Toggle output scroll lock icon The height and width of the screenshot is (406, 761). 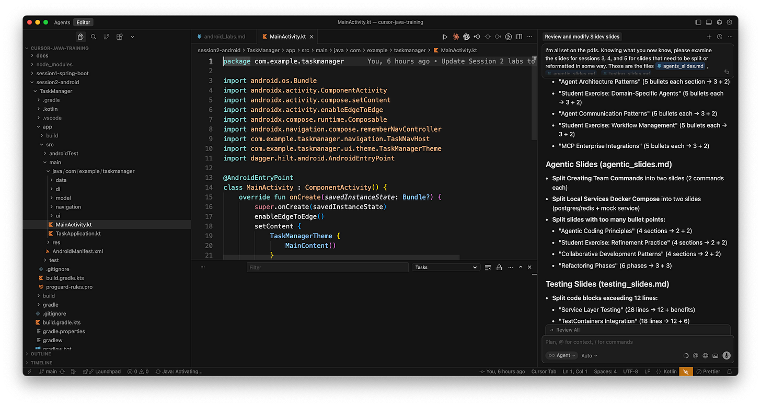[x=499, y=267]
